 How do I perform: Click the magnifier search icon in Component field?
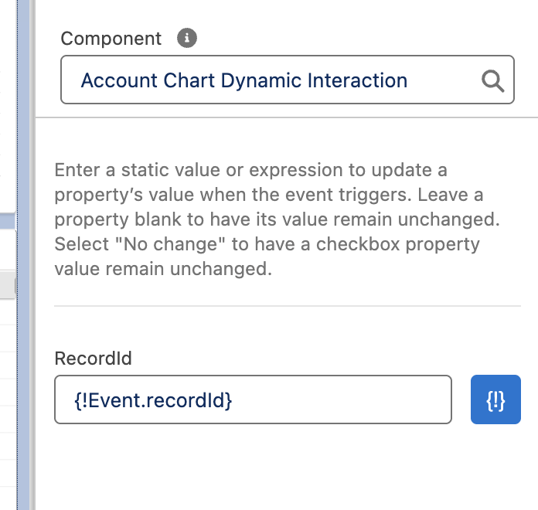492,81
